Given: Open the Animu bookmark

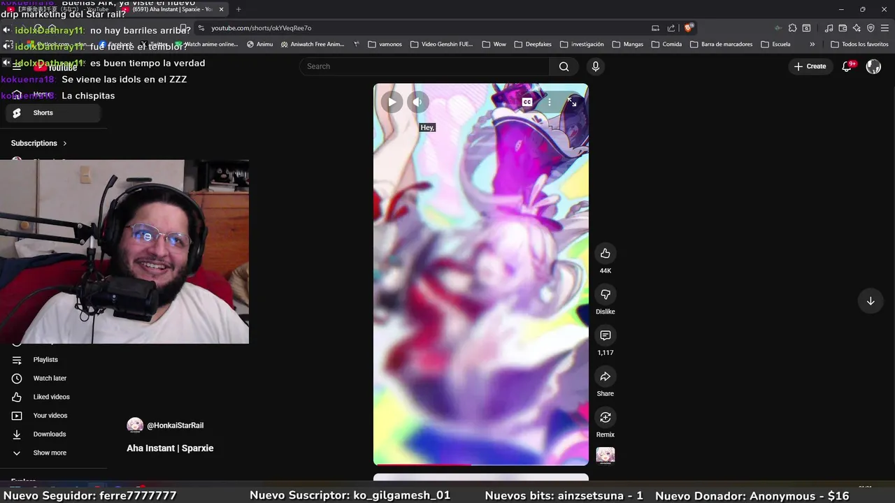Looking at the screenshot, I should [259, 44].
